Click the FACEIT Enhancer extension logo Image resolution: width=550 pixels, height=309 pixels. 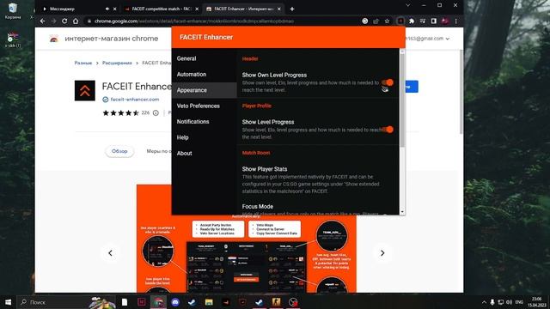pos(84,90)
